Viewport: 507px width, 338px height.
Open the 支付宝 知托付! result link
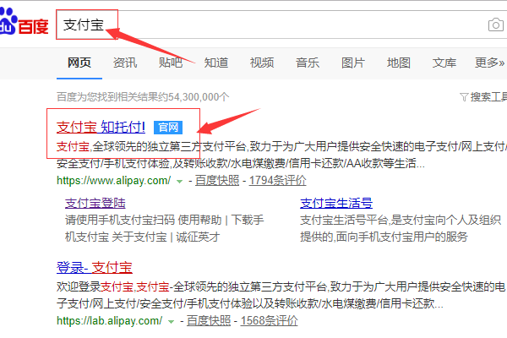pos(101,127)
